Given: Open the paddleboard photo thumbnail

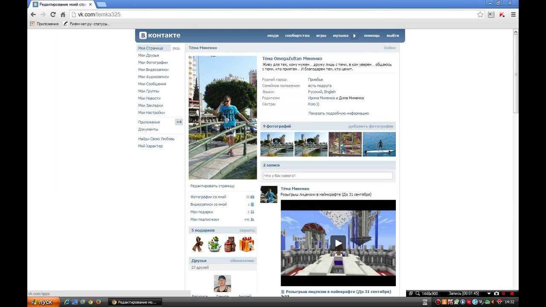Looking at the screenshot, I should pos(379,144).
